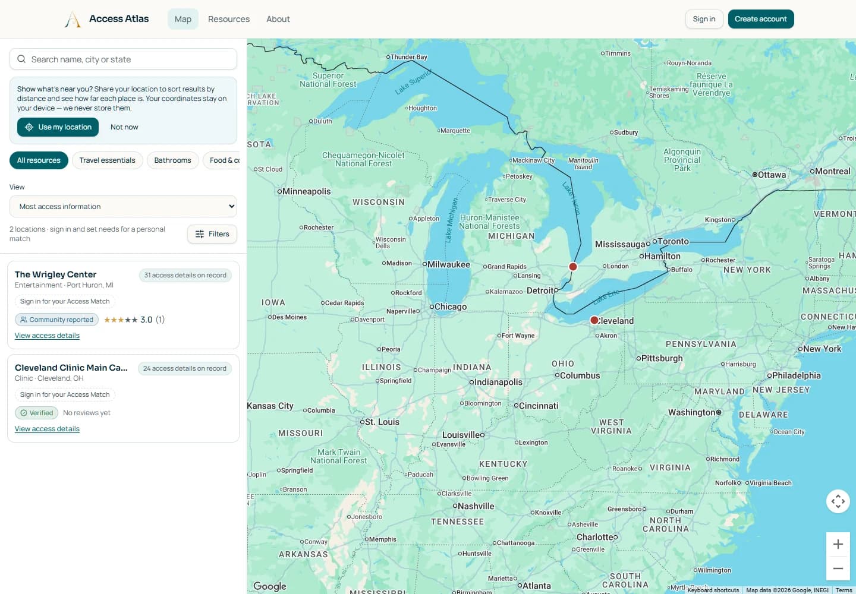856x594 pixels.
Task: Open the About page
Action: coord(278,19)
